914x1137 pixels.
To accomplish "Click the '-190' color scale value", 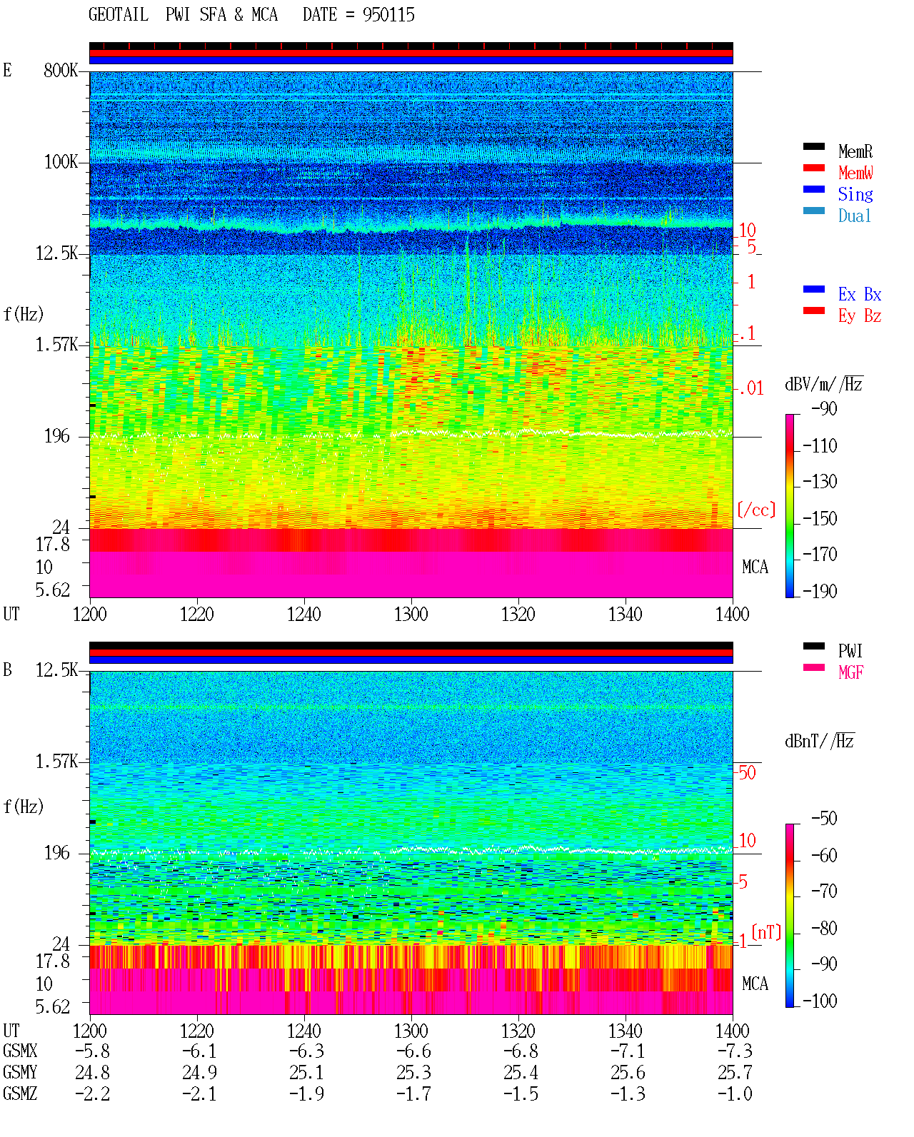I will pyautogui.click(x=820, y=591).
